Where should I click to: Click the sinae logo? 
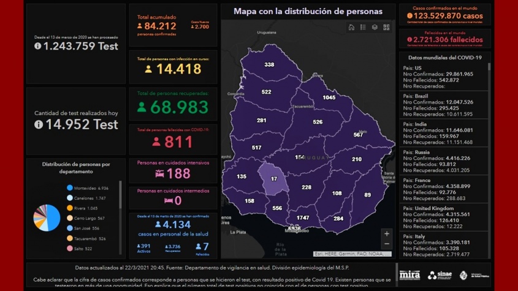tap(440, 275)
